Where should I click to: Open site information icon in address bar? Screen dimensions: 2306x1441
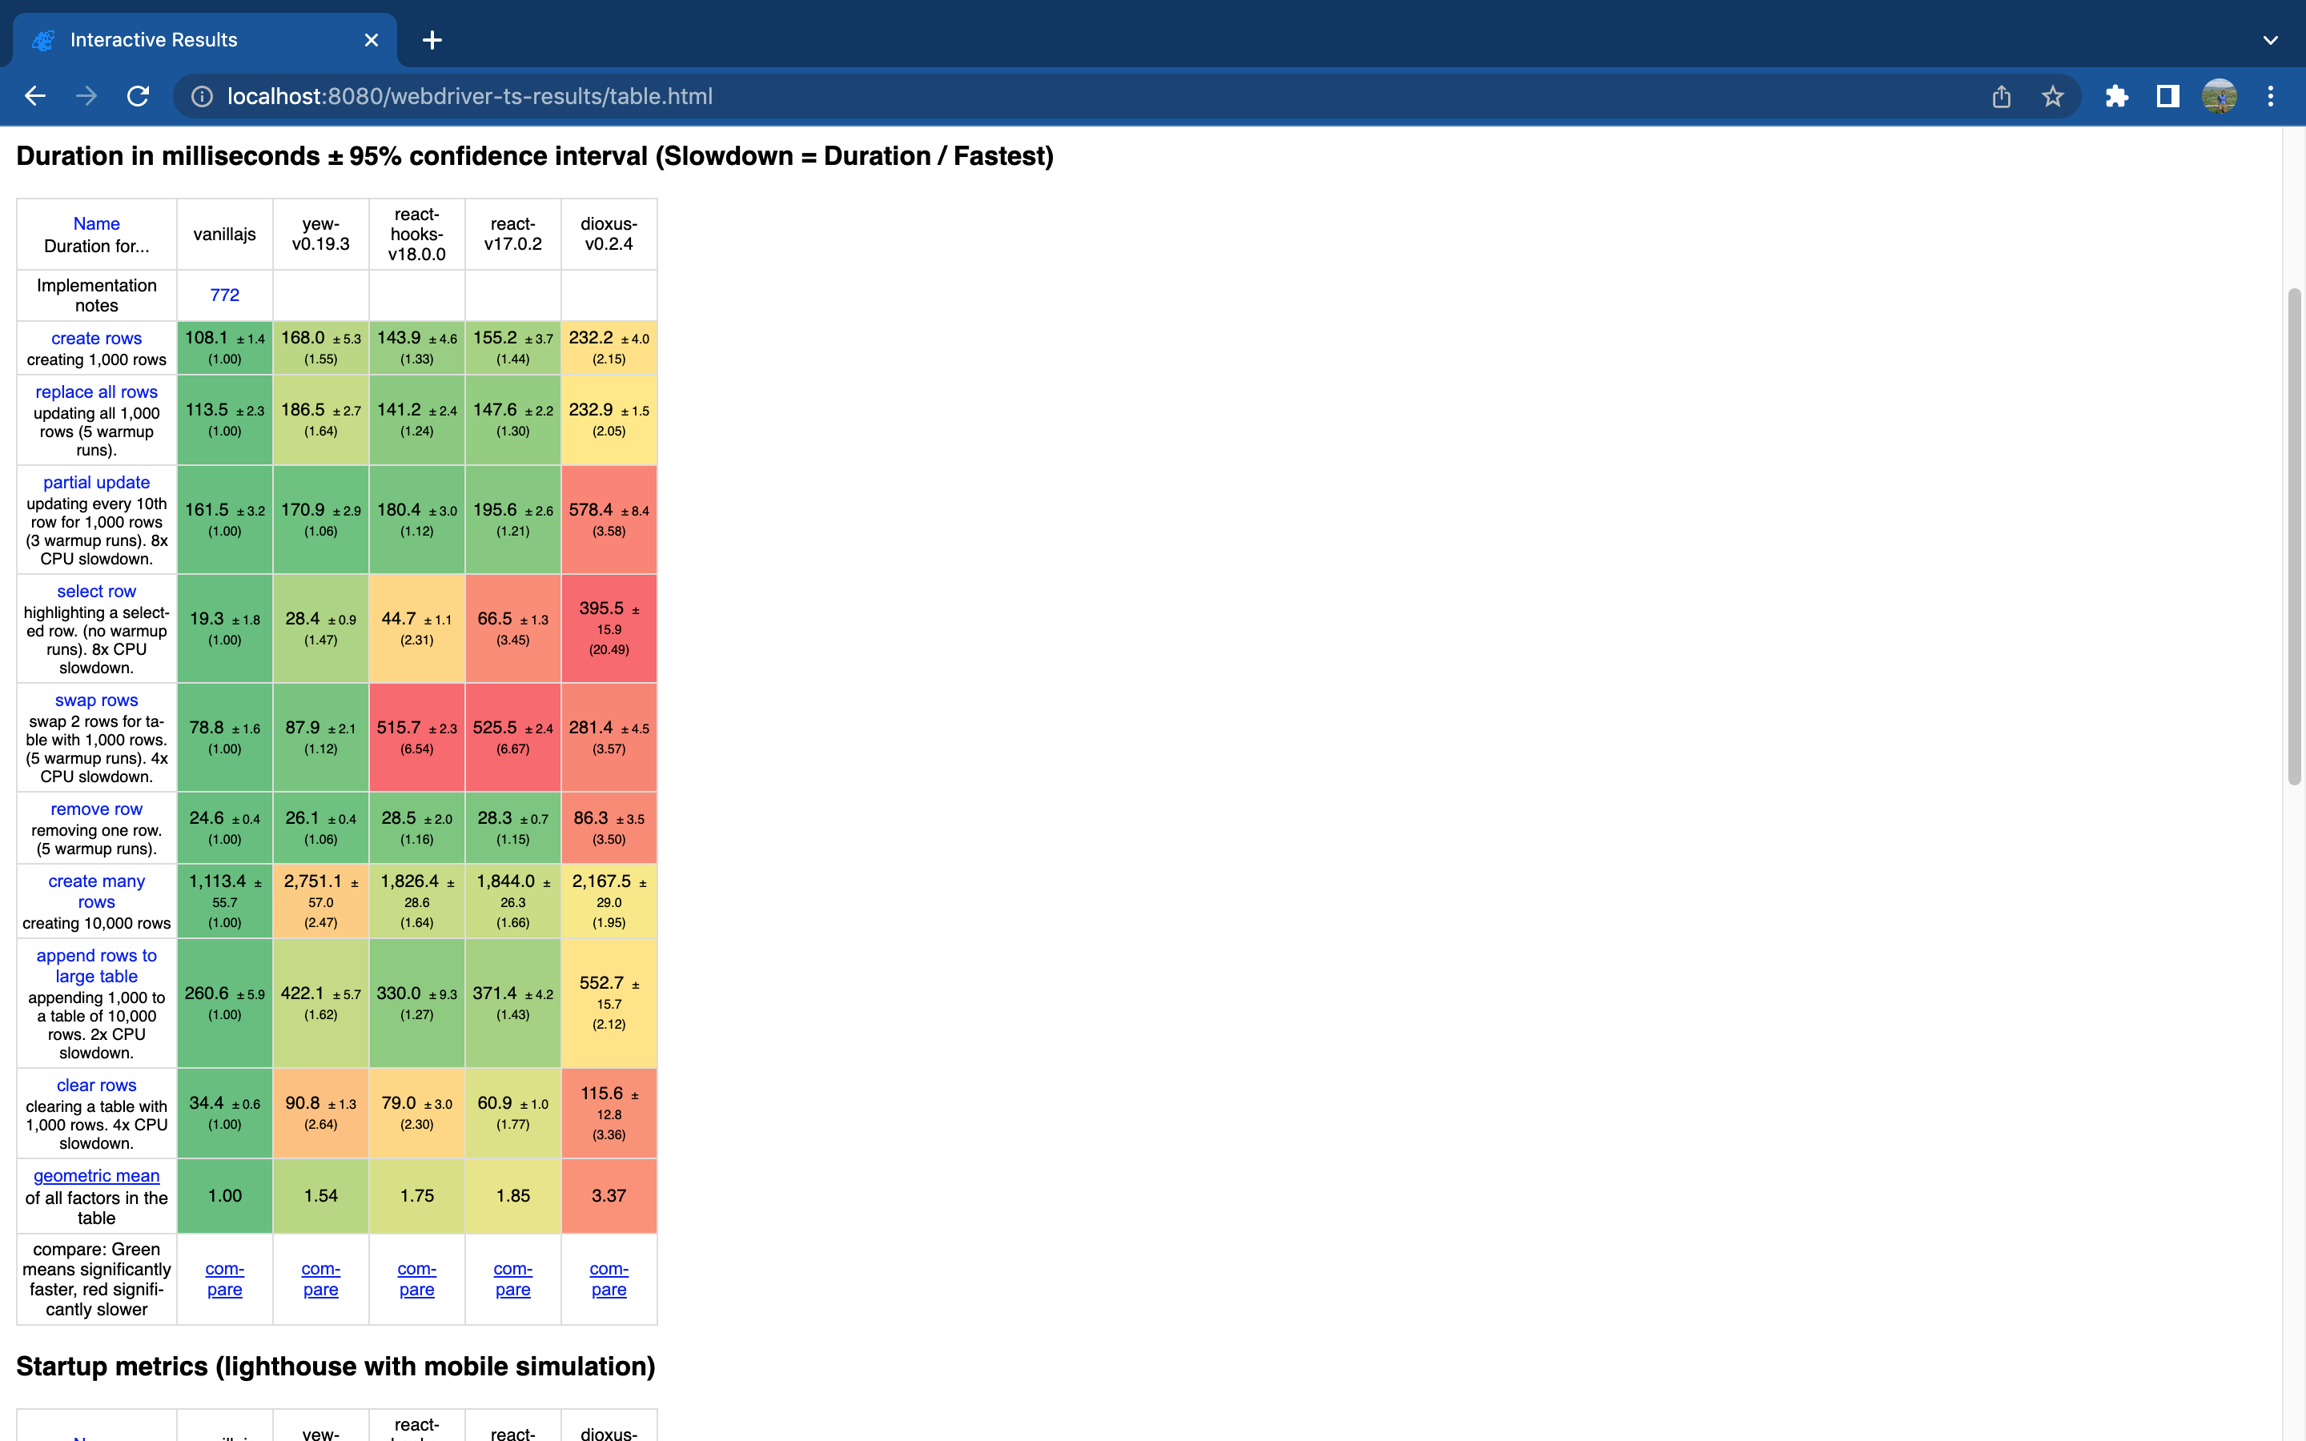tap(202, 95)
